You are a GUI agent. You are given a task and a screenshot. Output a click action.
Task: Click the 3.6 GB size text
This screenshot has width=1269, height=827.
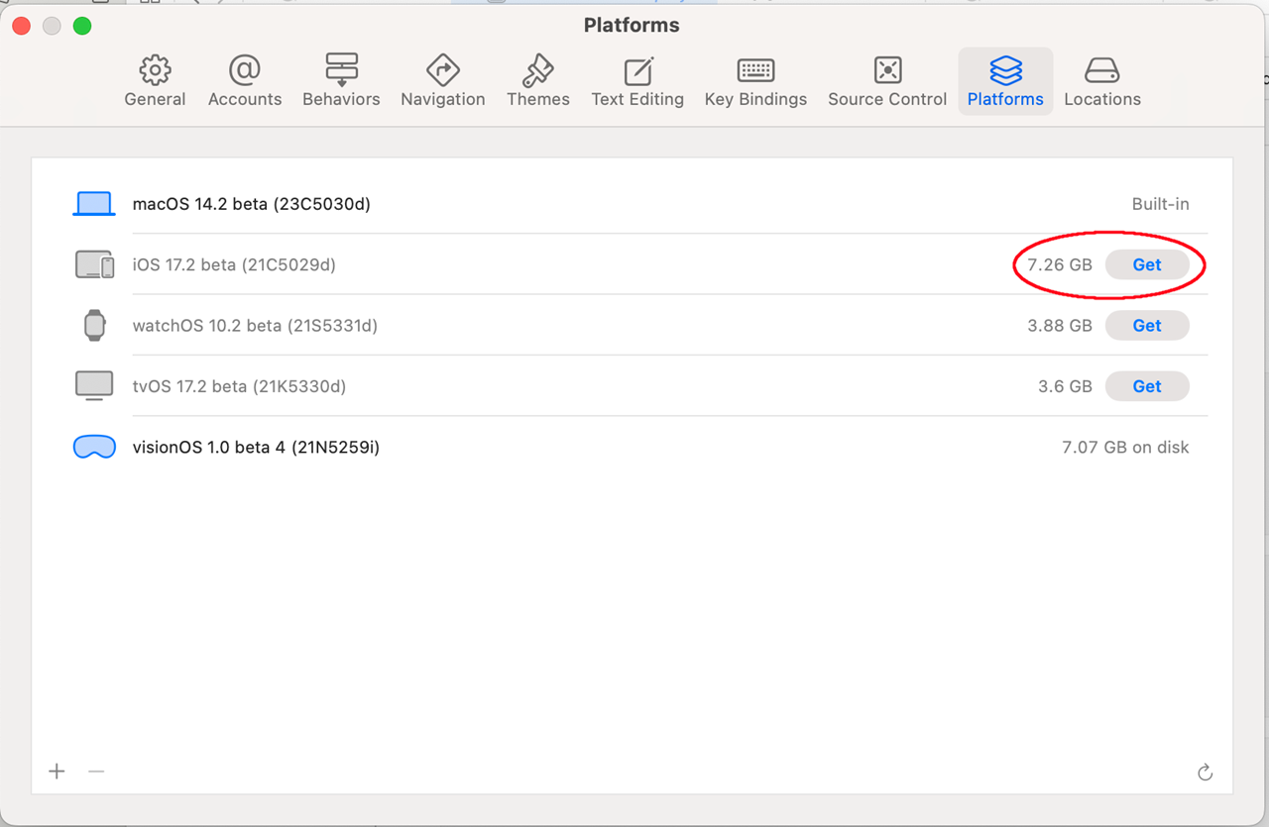(1065, 386)
